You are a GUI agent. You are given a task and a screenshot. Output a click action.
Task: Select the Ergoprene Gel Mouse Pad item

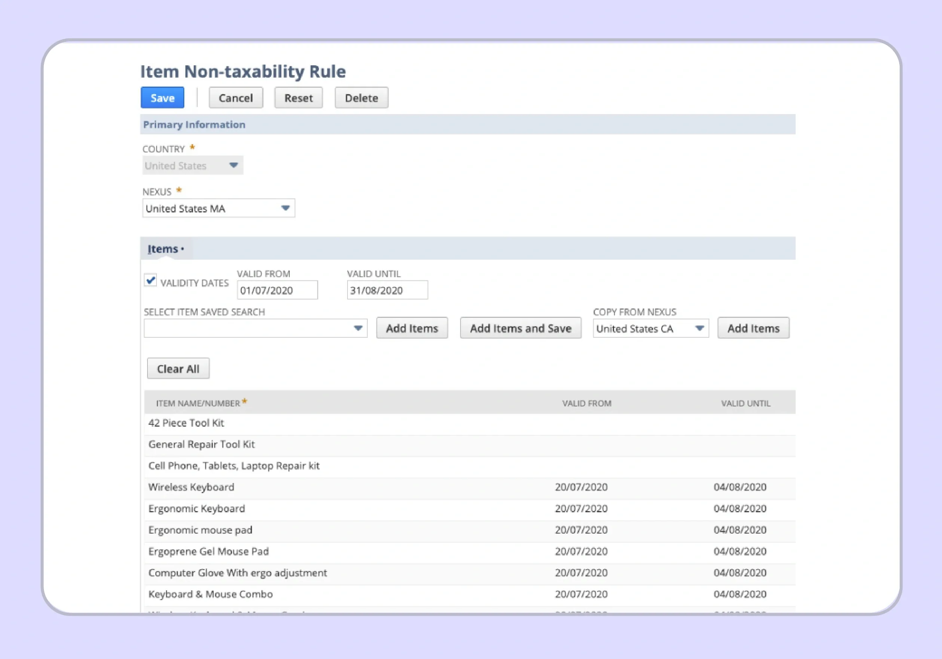208,551
